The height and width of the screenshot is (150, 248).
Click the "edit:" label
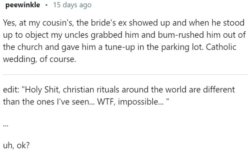pos(11,90)
